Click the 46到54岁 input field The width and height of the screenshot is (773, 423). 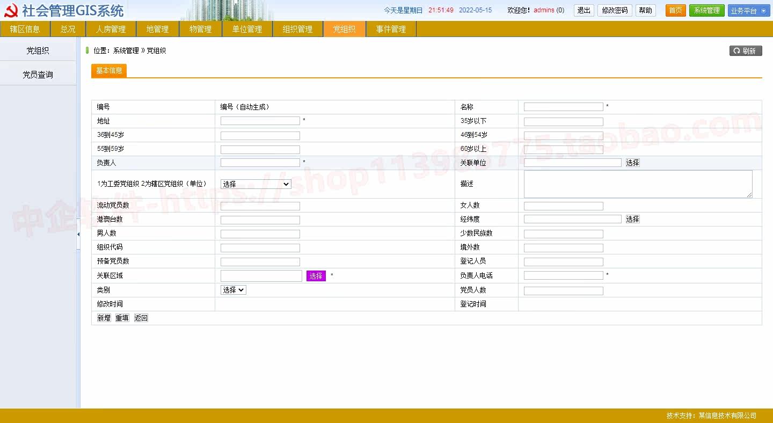pos(564,136)
